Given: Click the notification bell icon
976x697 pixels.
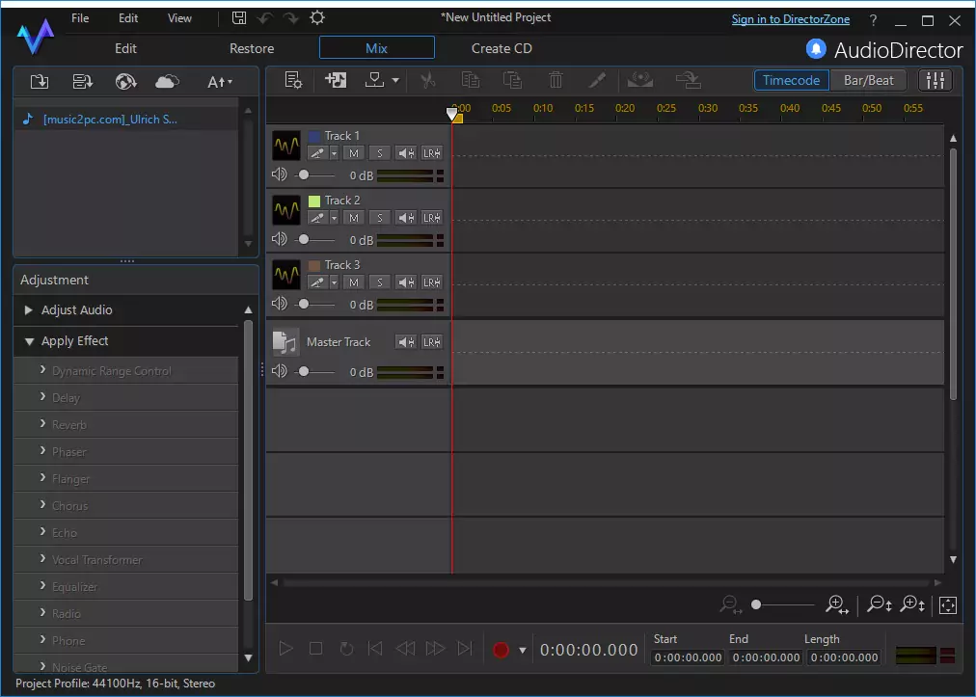Looking at the screenshot, I should tap(816, 48).
